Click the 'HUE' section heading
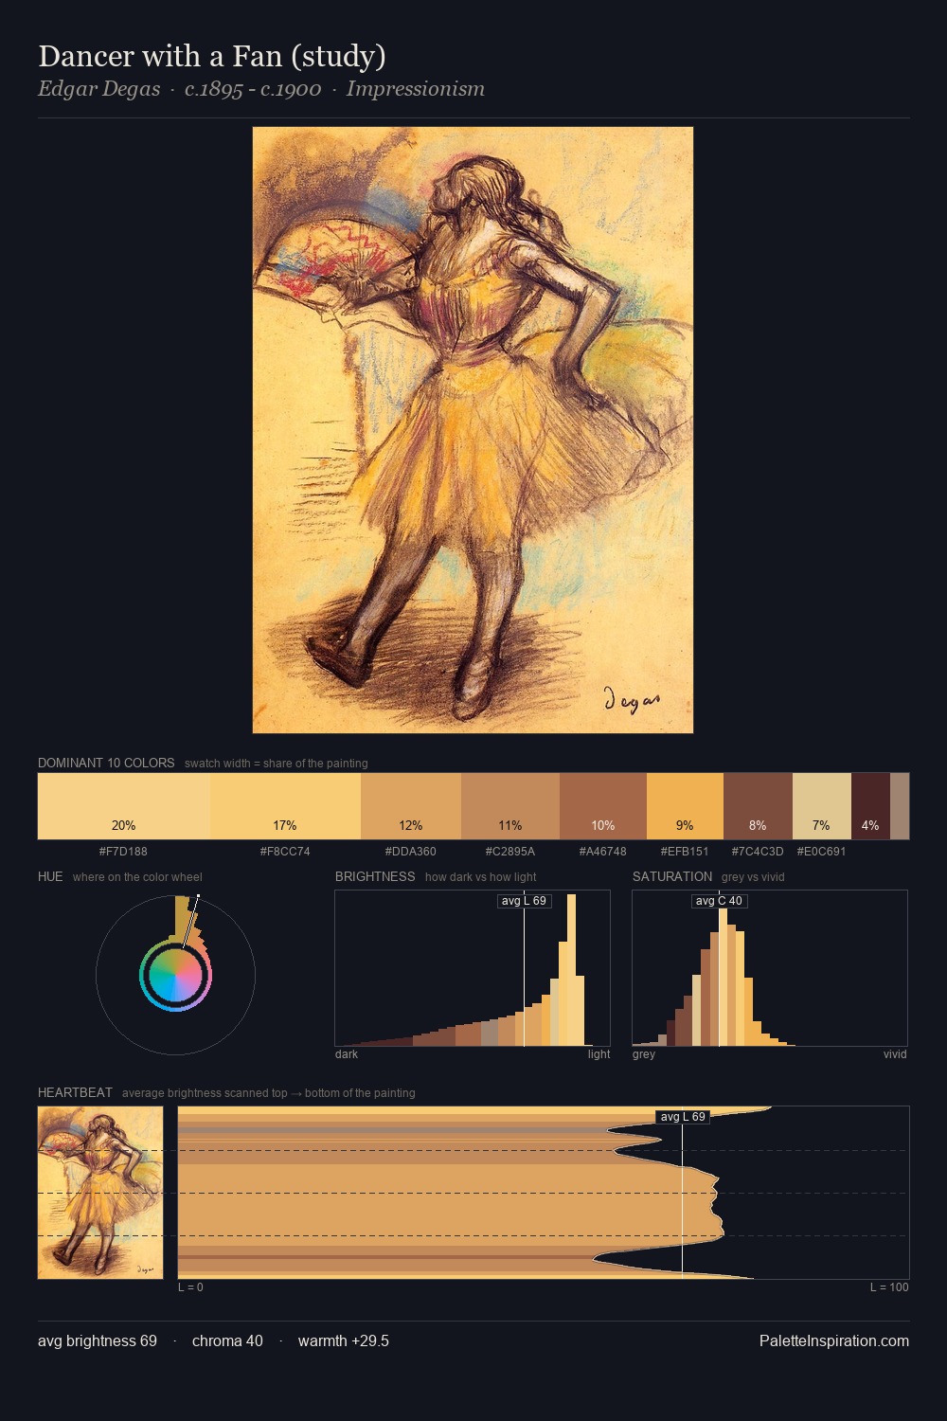 click(50, 876)
